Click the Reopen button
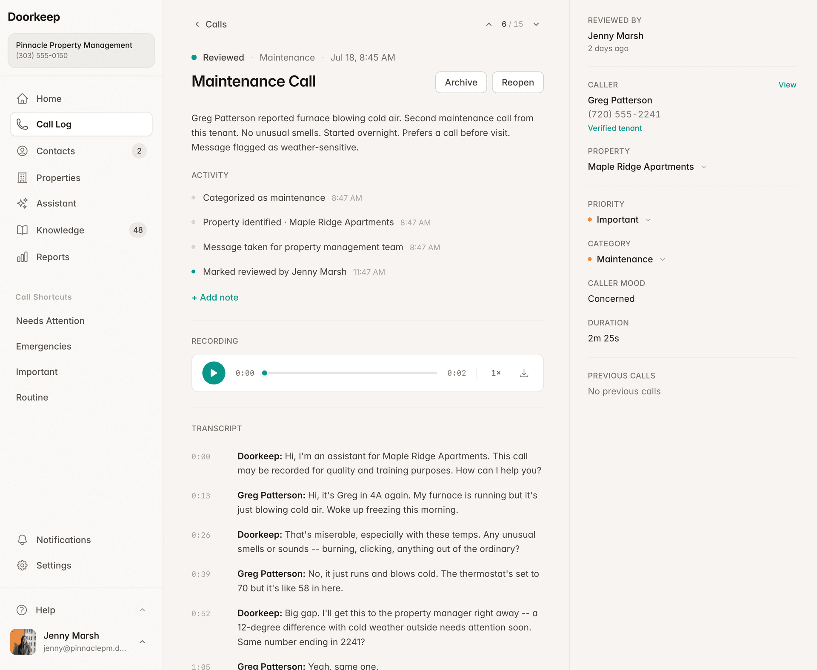The width and height of the screenshot is (817, 670). tap(517, 82)
